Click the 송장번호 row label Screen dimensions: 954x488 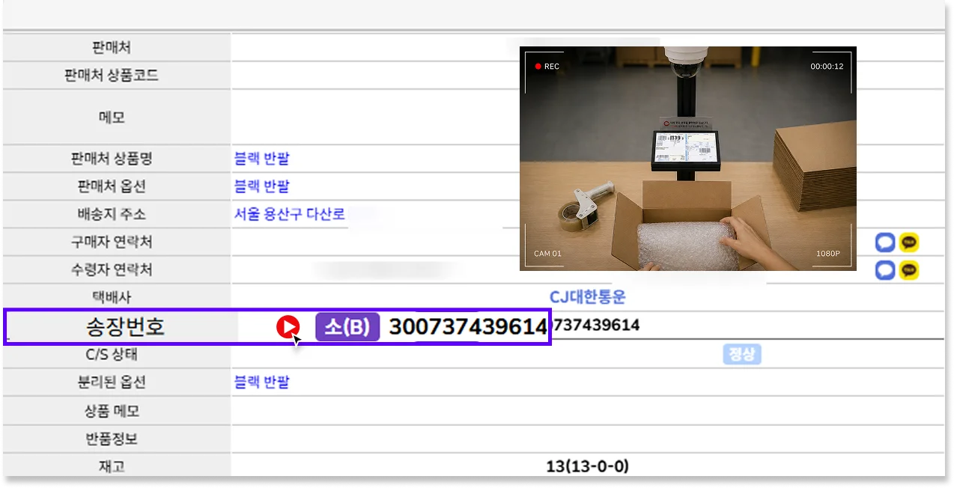tap(125, 327)
